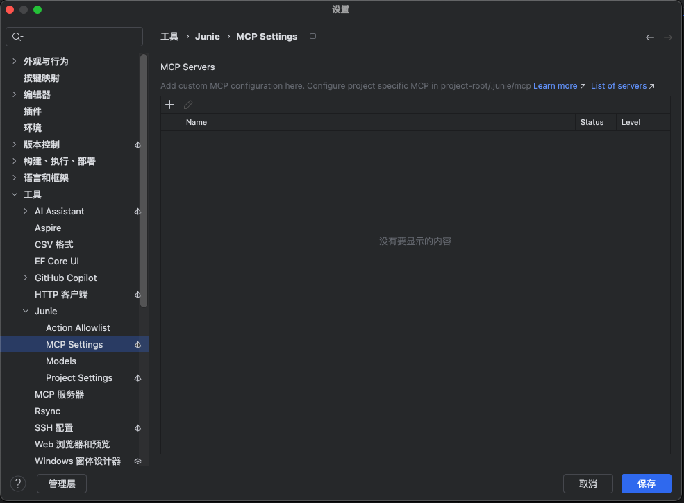Screen dimensions: 684x503
Task: Click the project-level icon beside SSH 配置
Action: (x=137, y=428)
